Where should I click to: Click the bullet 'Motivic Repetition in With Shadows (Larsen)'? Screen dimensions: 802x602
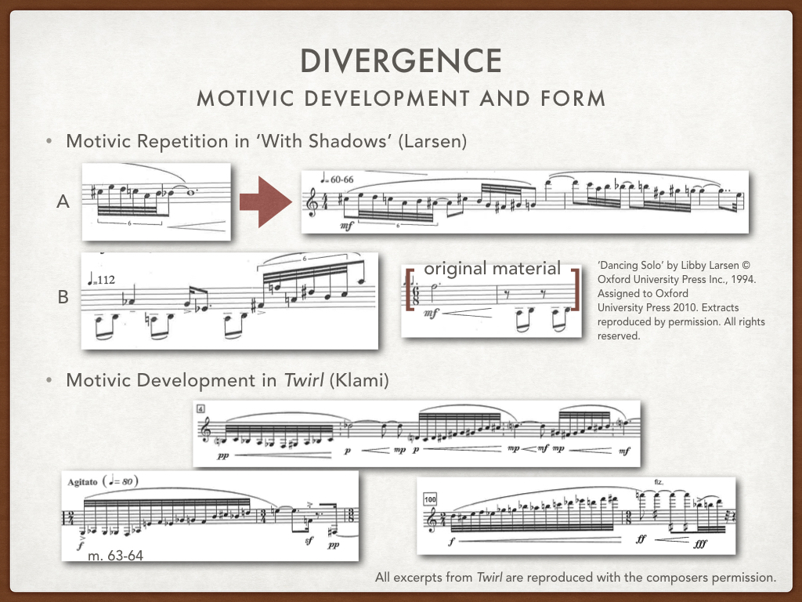pos(266,141)
